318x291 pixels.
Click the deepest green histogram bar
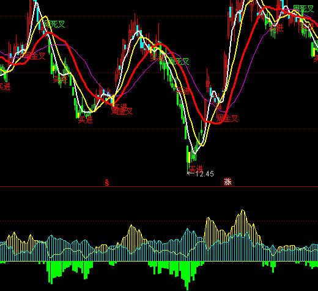click(x=187, y=275)
